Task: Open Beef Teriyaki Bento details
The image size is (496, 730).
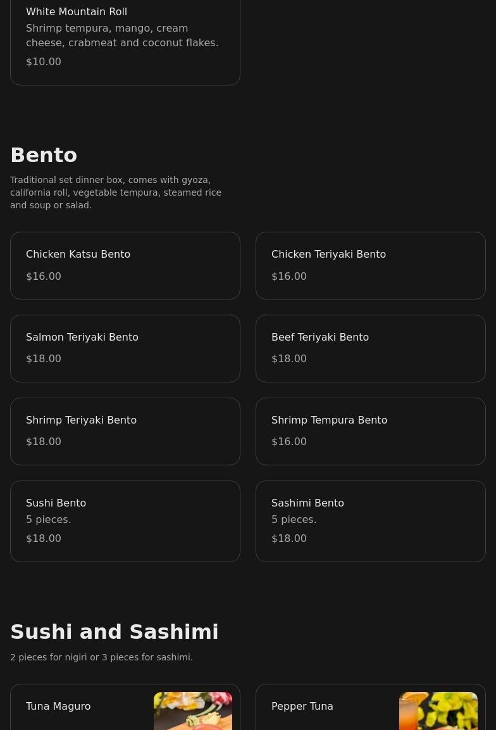Action: [x=370, y=348]
